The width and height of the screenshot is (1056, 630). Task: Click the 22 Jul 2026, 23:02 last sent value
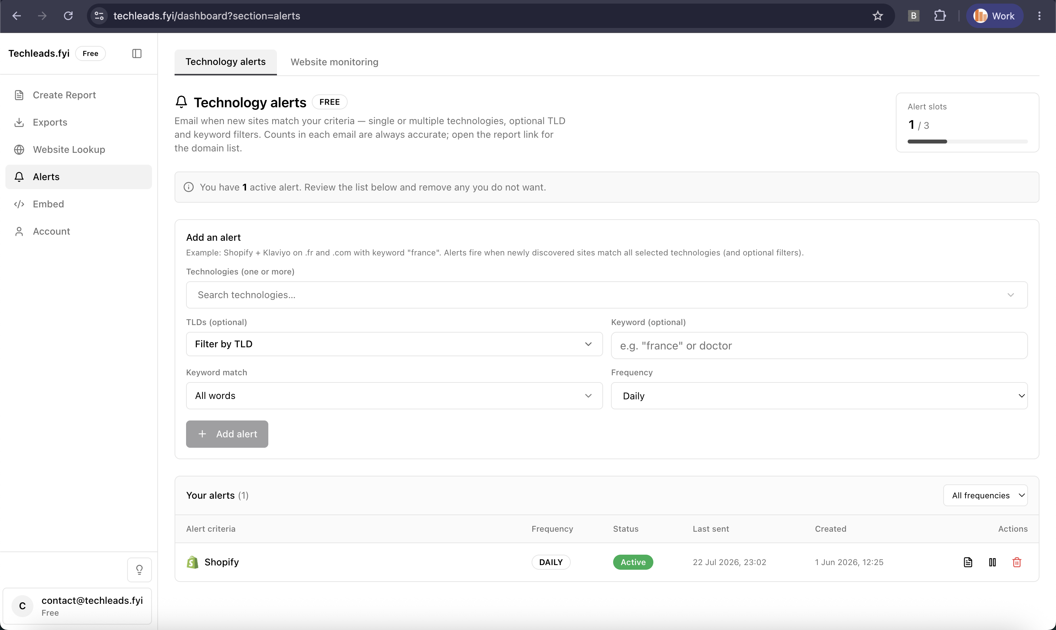coord(729,562)
